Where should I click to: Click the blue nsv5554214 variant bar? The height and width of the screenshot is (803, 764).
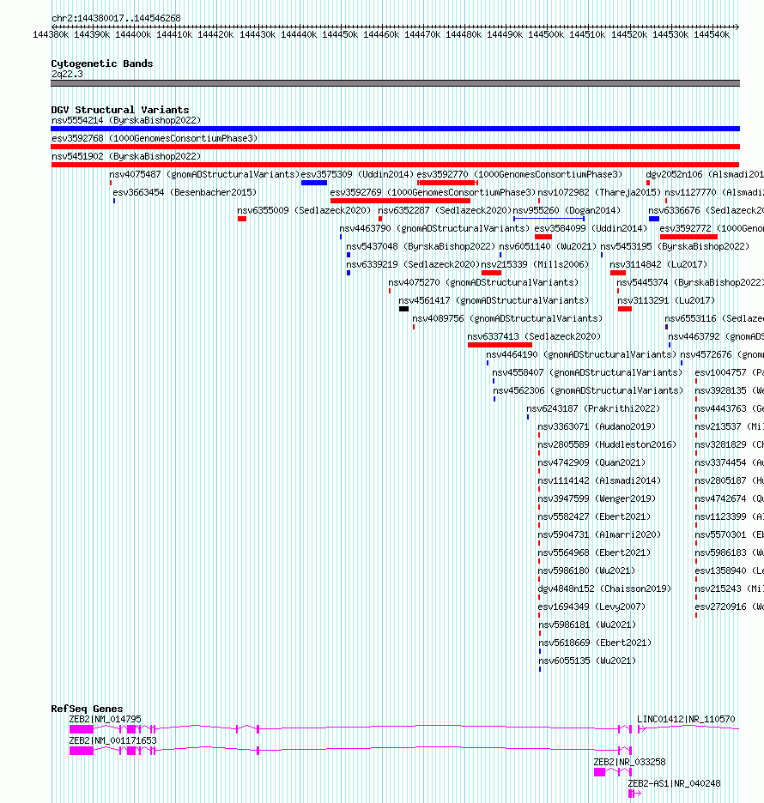click(x=395, y=129)
